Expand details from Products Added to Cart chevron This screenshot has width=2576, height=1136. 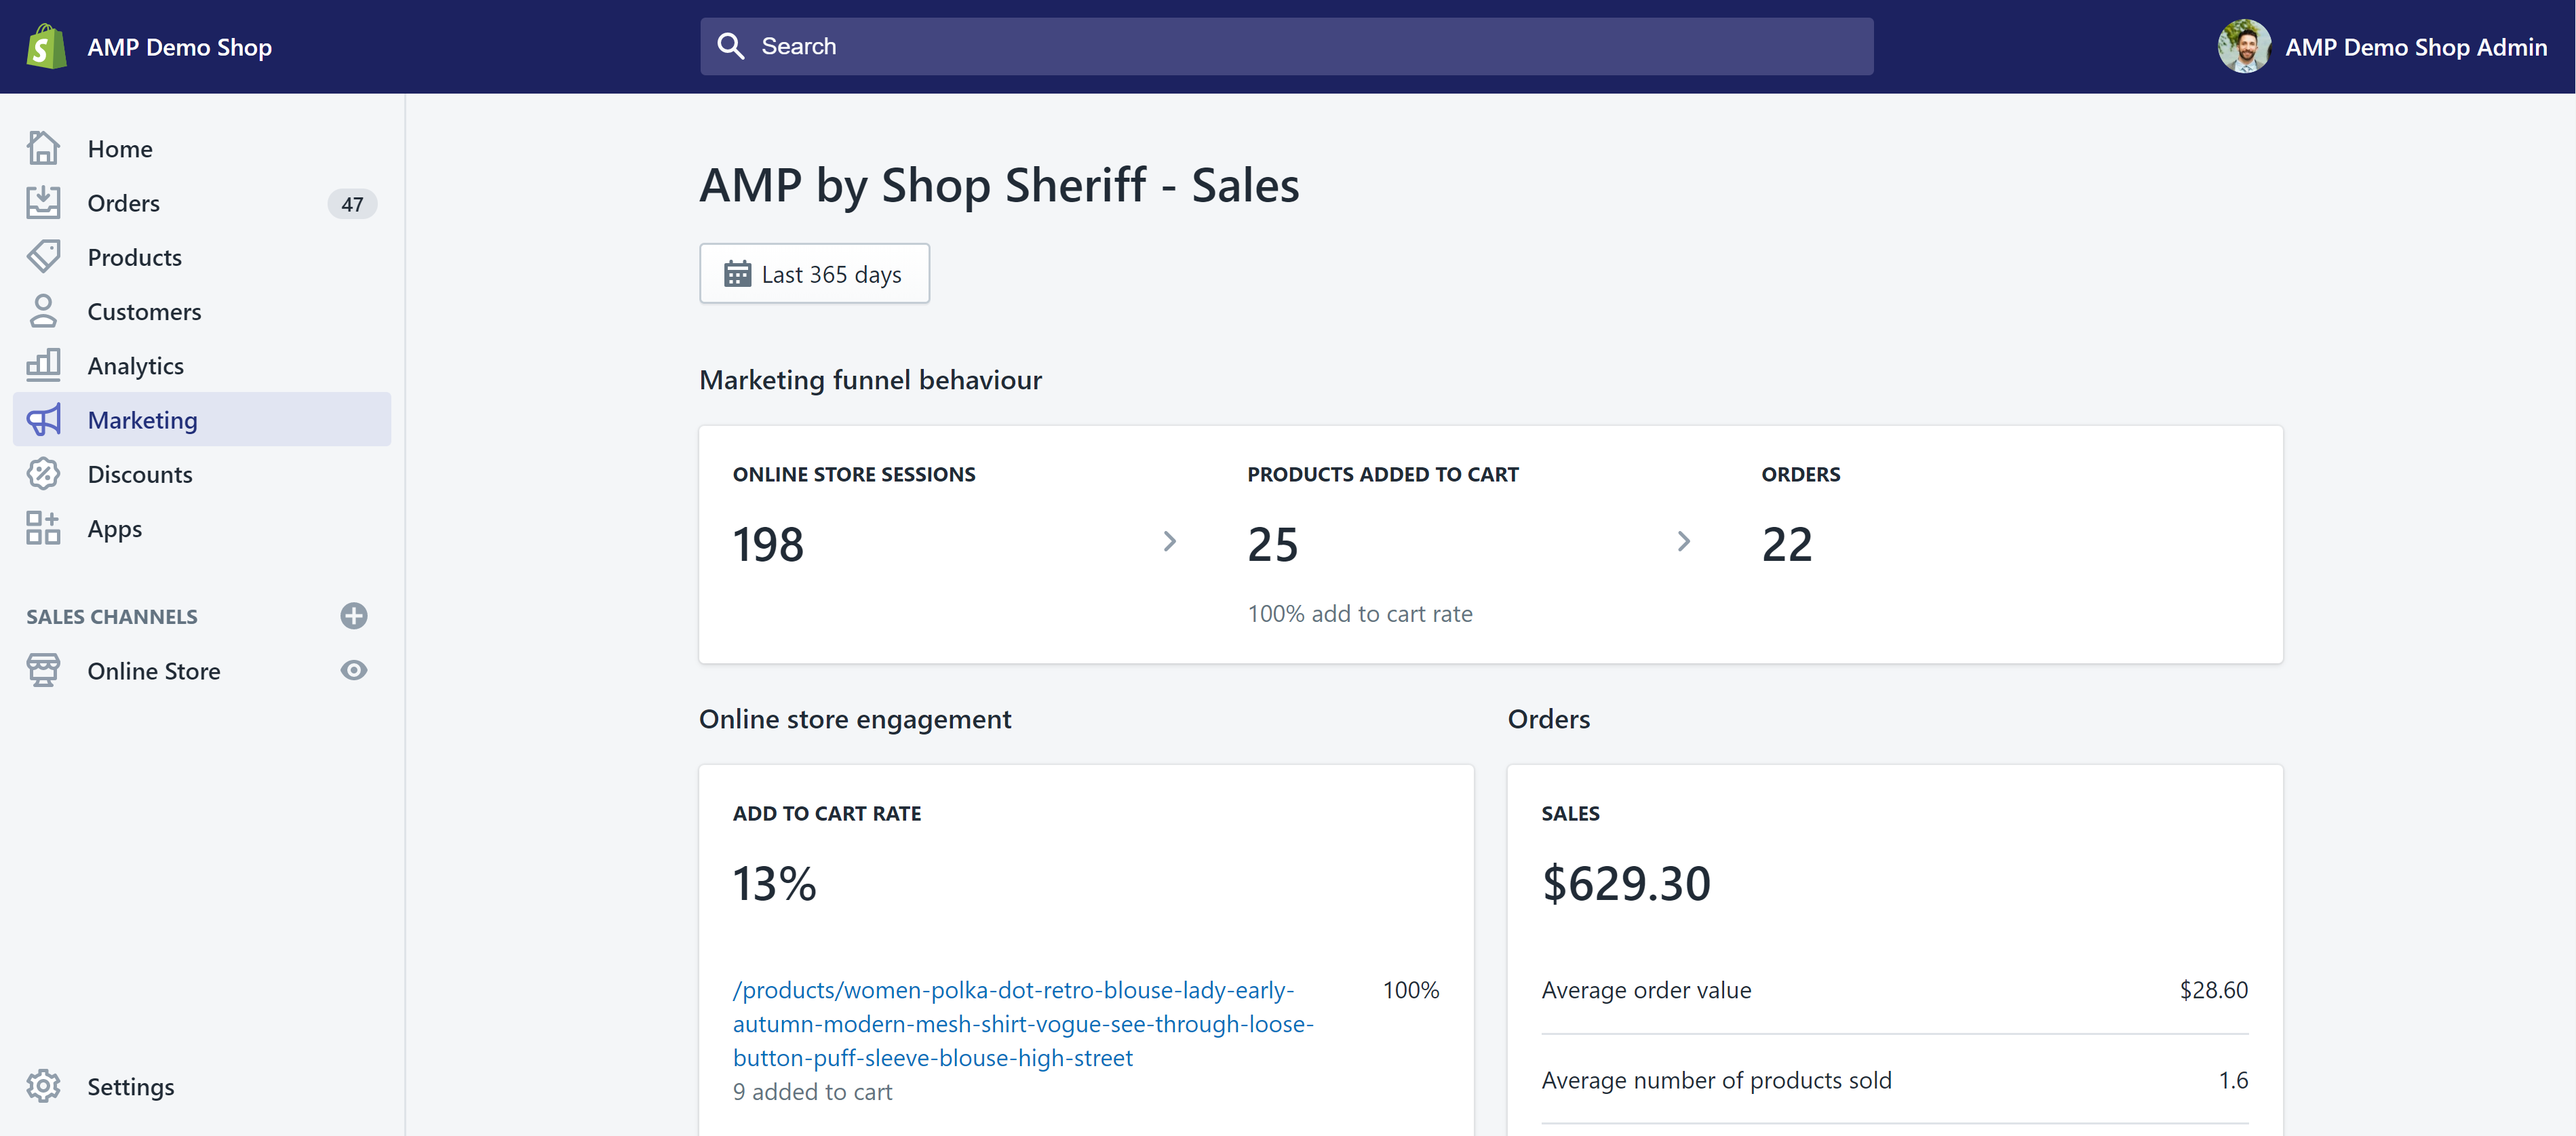pyautogui.click(x=1684, y=541)
